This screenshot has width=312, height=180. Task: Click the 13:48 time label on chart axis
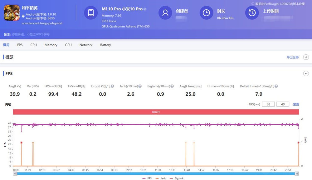click(x=187, y=170)
